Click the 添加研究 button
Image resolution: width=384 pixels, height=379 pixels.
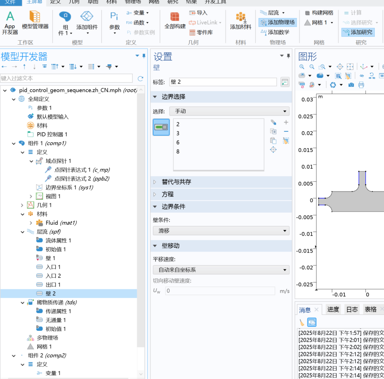click(x=359, y=32)
